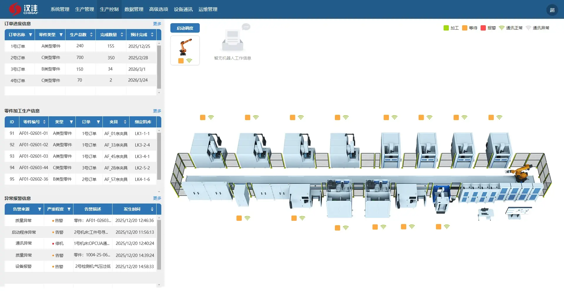Open filter dropdown on 类型 column
The image size is (564, 291).
click(x=71, y=122)
